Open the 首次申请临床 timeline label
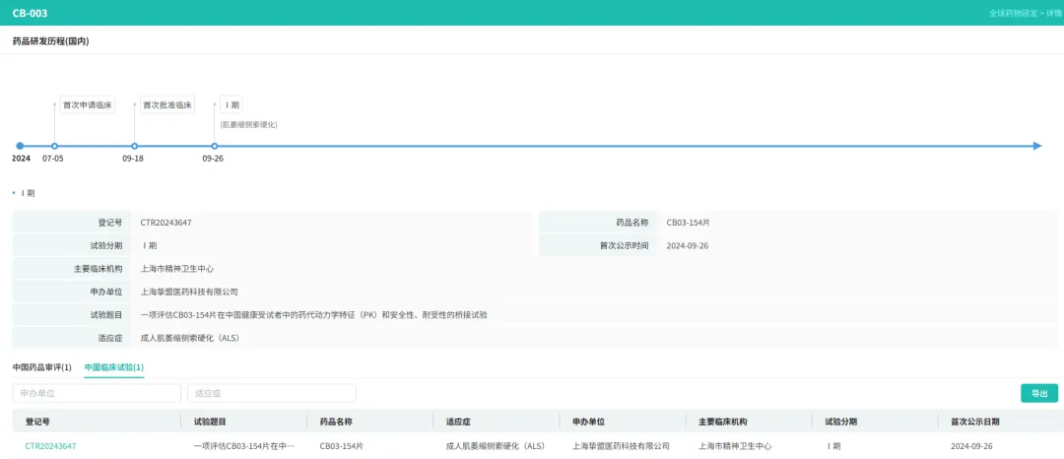This screenshot has width=1064, height=459. 87,104
